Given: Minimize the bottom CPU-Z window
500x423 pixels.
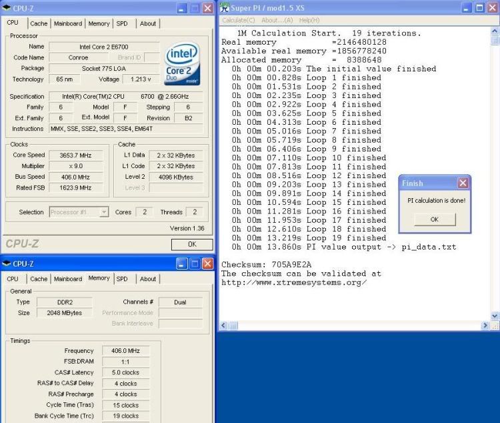Looking at the screenshot, I should pos(182,264).
